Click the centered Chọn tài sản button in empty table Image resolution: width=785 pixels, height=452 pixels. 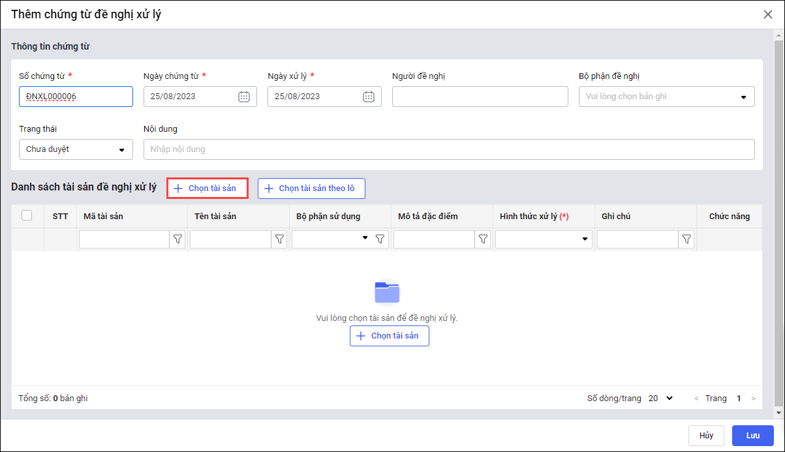[x=389, y=336]
